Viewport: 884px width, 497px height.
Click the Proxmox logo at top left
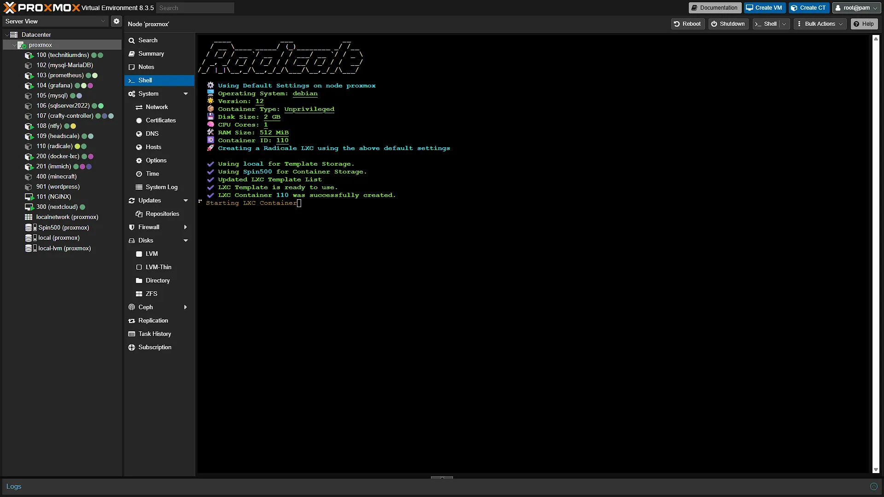point(41,7)
